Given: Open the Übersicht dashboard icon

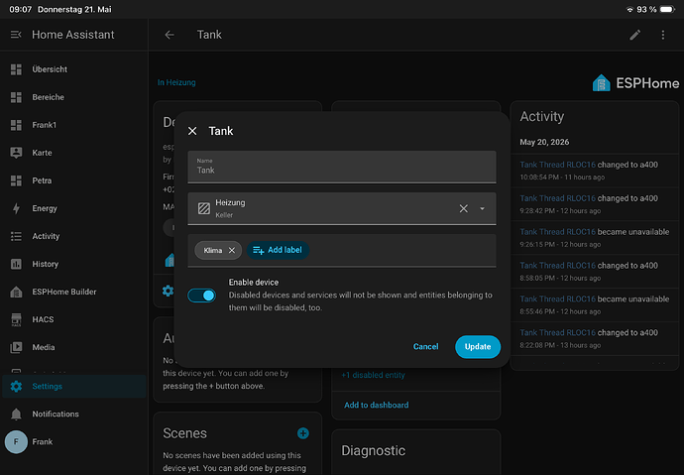Looking at the screenshot, I should [16, 69].
